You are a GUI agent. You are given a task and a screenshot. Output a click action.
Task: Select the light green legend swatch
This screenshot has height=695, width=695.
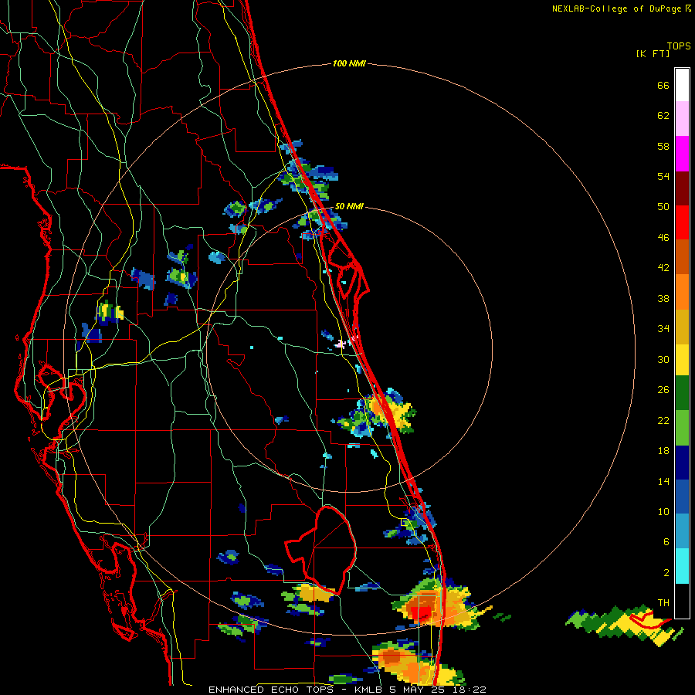point(682,428)
